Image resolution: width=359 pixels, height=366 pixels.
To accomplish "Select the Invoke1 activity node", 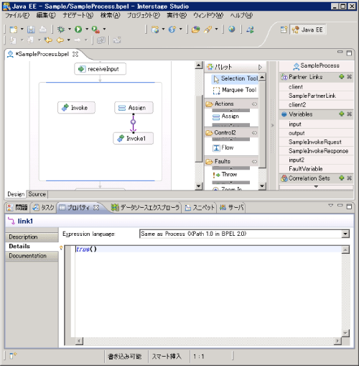I will point(133,138).
